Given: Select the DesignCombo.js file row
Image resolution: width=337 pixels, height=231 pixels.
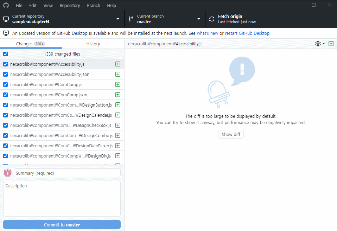Looking at the screenshot, I should point(62,136).
